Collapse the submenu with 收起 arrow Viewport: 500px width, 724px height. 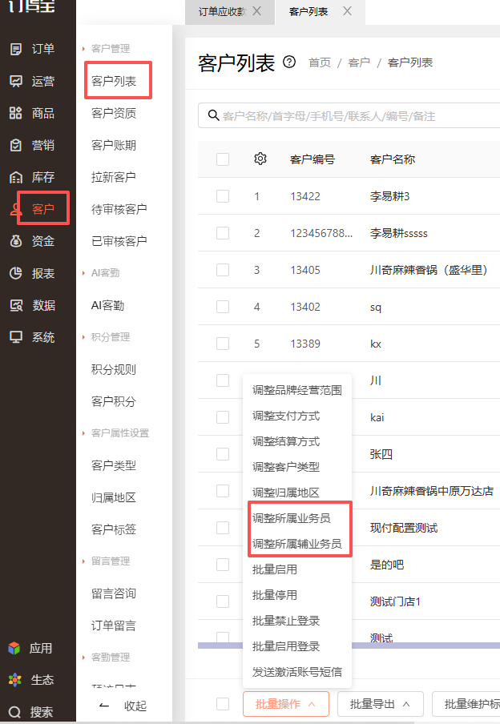pyautogui.click(x=105, y=706)
